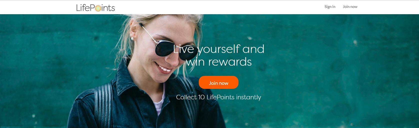Open the Sign in link
Image resolution: width=419 pixels, height=128 pixels.
[x=330, y=7]
